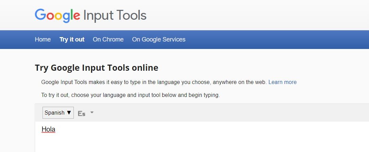369x152 pixels.
Task: Open the Spanish language dropdown
Action: tap(58, 113)
